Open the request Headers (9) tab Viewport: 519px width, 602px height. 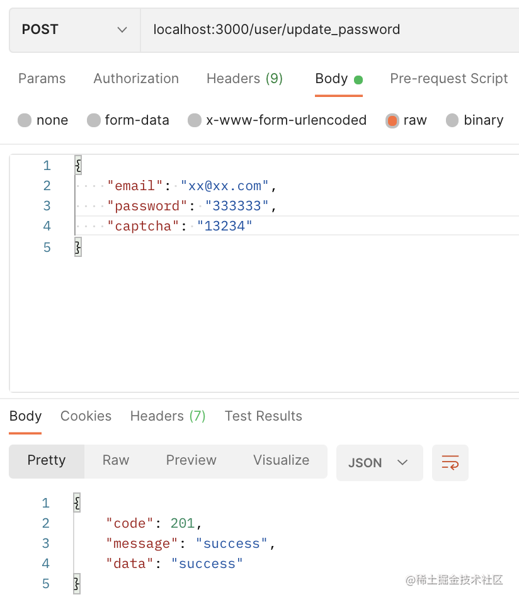pyautogui.click(x=244, y=79)
